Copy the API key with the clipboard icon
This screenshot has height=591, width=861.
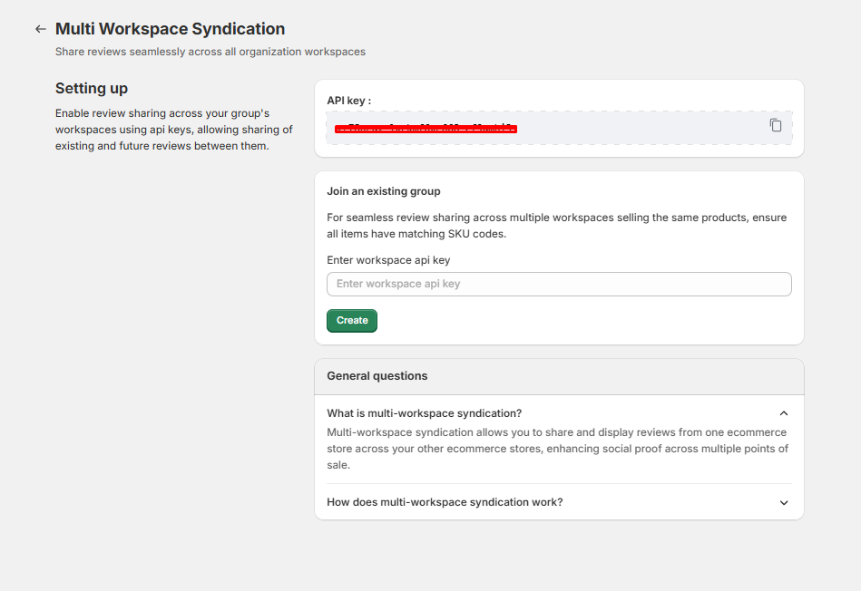click(776, 125)
